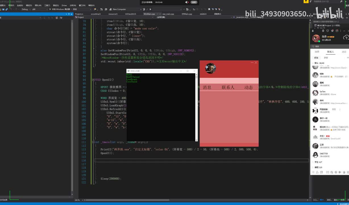The image size is (349, 205).
Task: Mute the screen sharing speaker icon
Action: 187,2
